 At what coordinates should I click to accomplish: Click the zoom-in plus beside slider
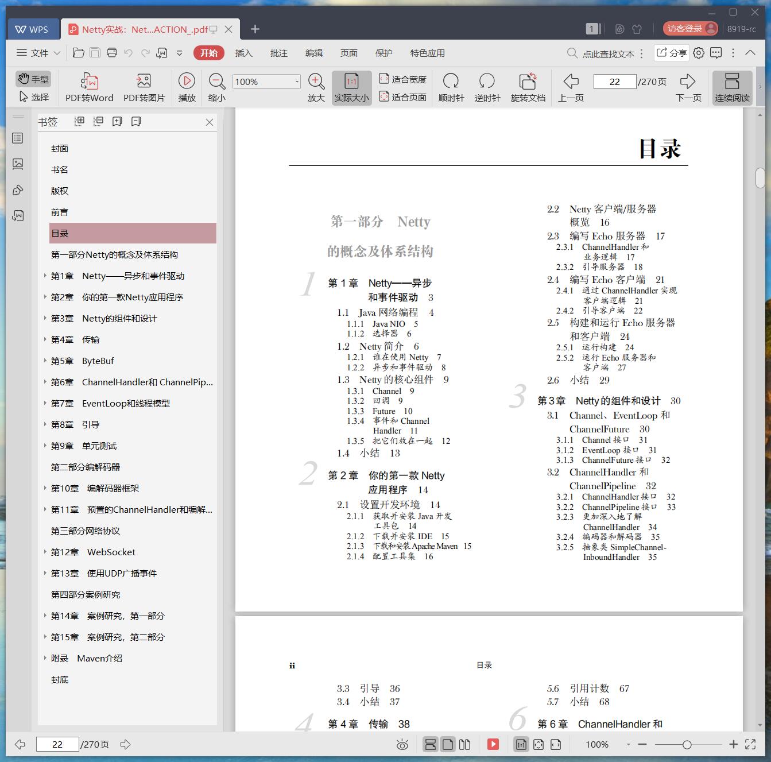[x=733, y=744]
